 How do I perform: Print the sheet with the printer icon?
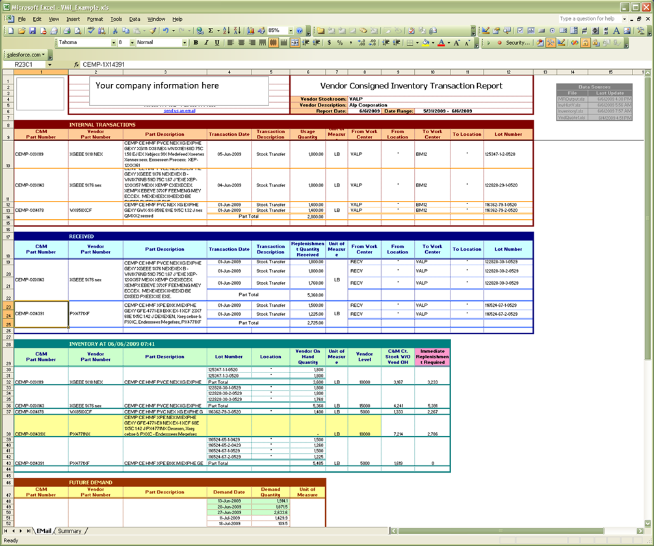(67, 31)
